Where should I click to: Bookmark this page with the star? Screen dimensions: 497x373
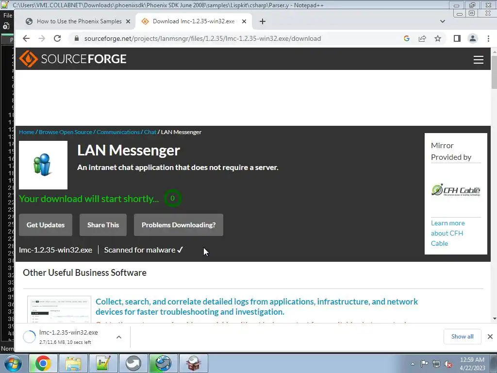click(x=438, y=38)
